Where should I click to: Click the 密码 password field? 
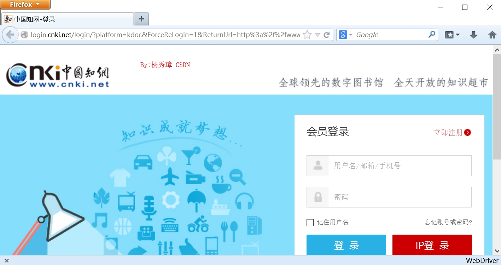[400, 197]
